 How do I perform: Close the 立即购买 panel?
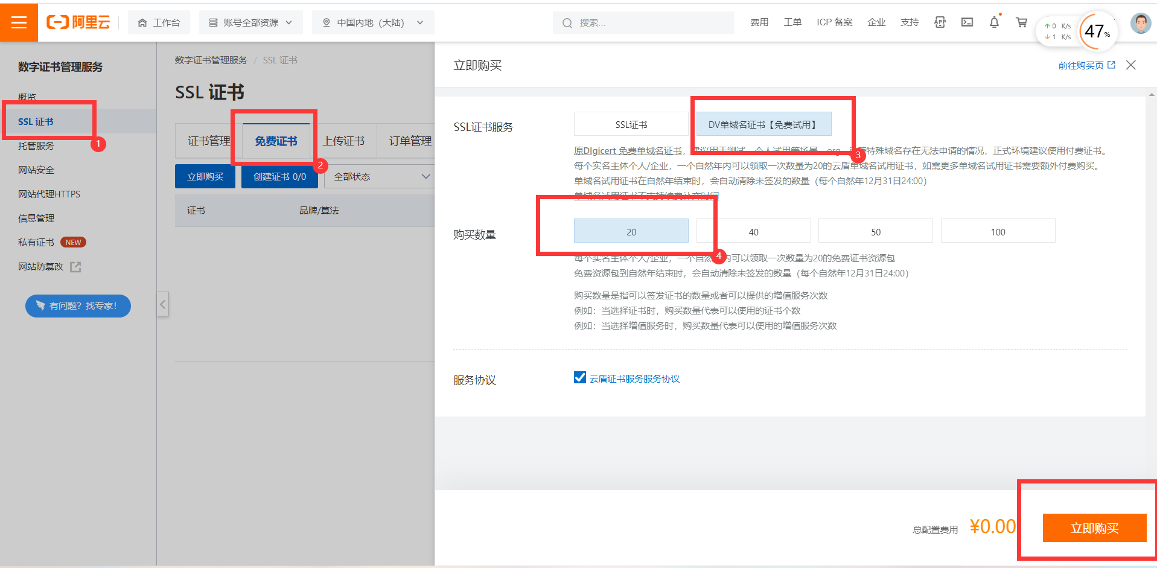coord(1131,65)
